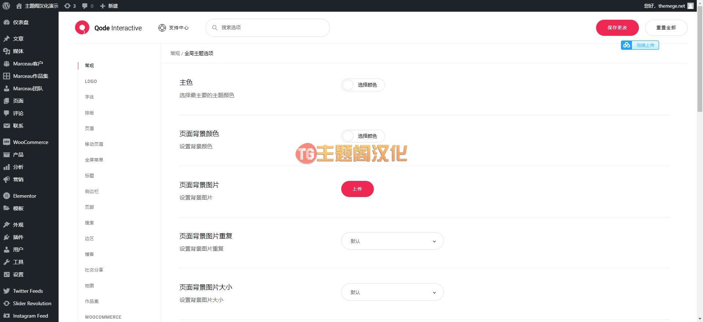Click the 支持中心 lifebuoy icon
The image size is (703, 322).
pos(162,28)
